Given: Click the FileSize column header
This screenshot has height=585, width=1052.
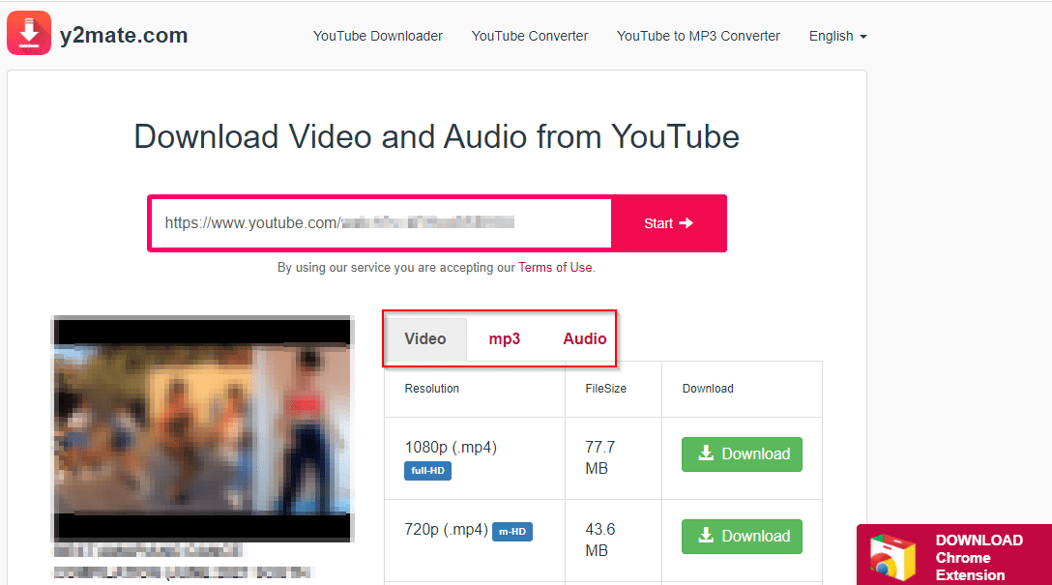Looking at the screenshot, I should pos(606,389).
